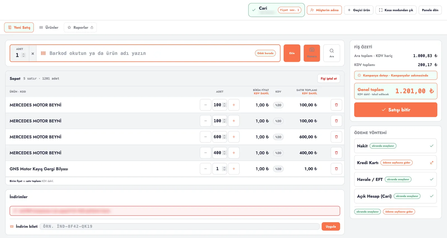Return to panel with Panele dön
447x238 pixels.
(x=430, y=10)
